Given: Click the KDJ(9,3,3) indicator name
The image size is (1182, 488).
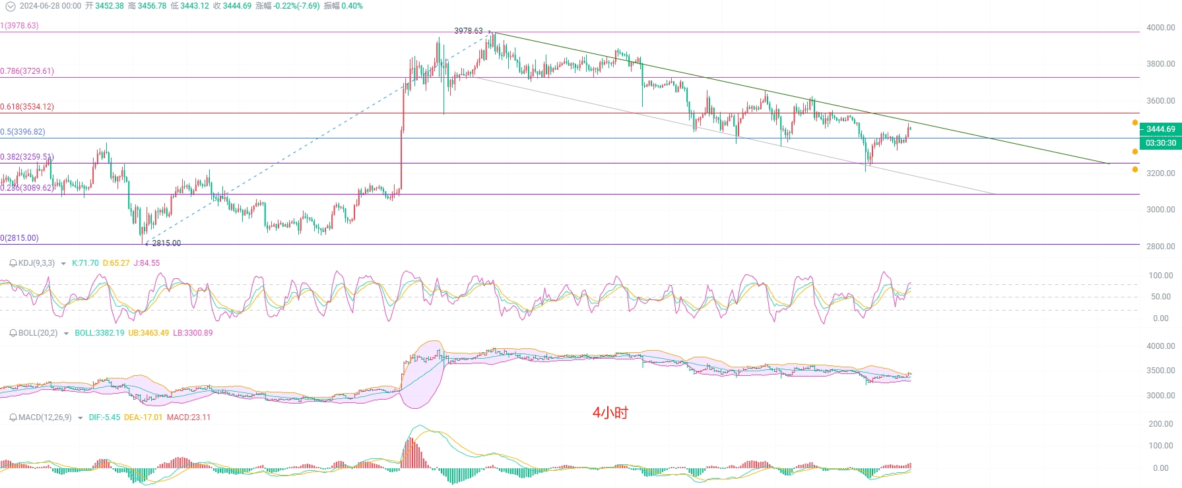Looking at the screenshot, I should 37,263.
